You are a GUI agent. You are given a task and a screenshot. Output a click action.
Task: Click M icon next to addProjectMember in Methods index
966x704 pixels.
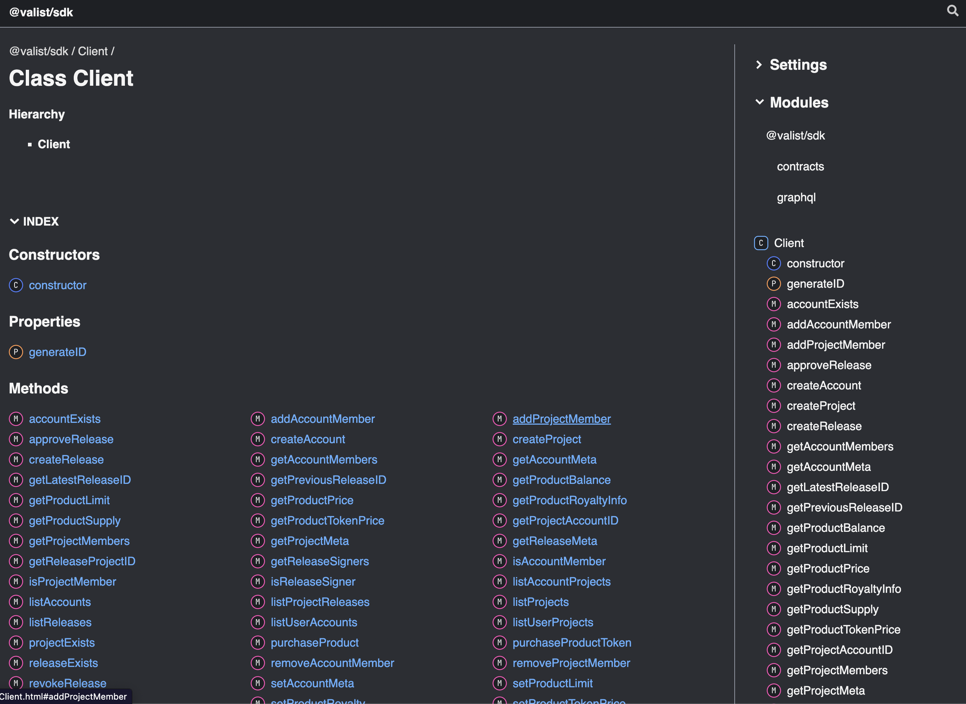(500, 419)
